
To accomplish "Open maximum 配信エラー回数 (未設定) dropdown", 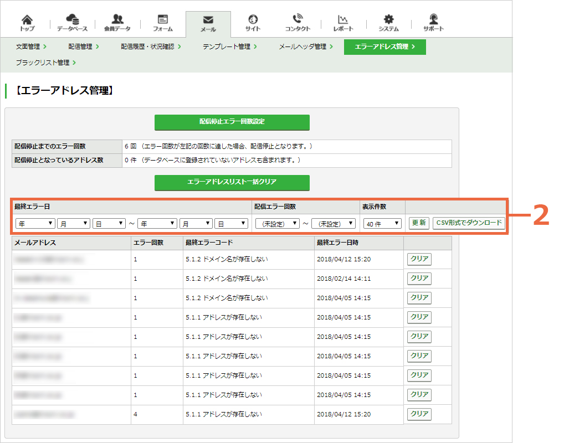I will tap(334, 224).
